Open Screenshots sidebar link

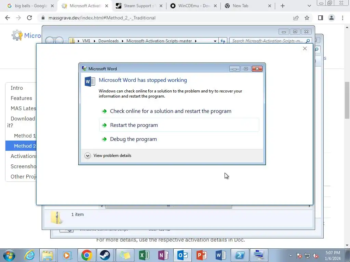click(23, 166)
